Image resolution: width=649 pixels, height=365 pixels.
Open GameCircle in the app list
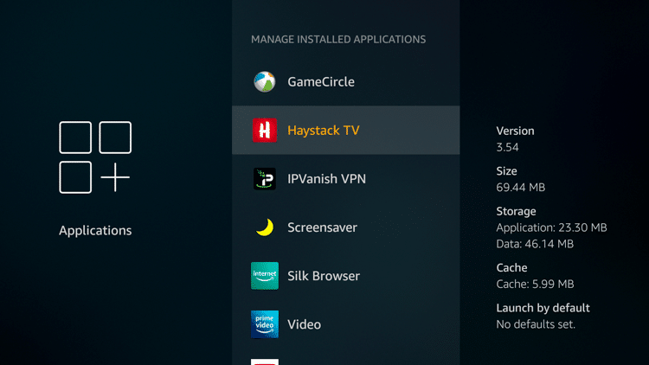(345, 81)
